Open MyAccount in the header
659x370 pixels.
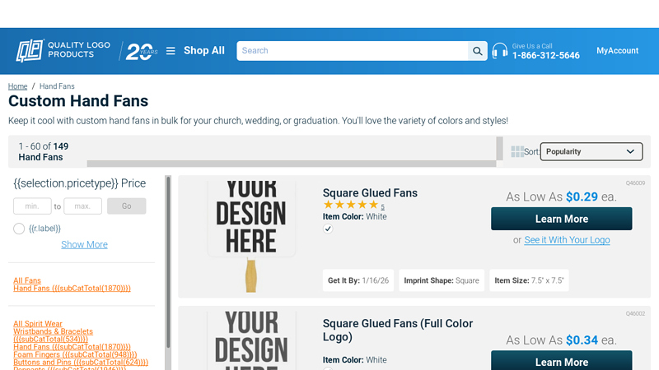[617, 51]
